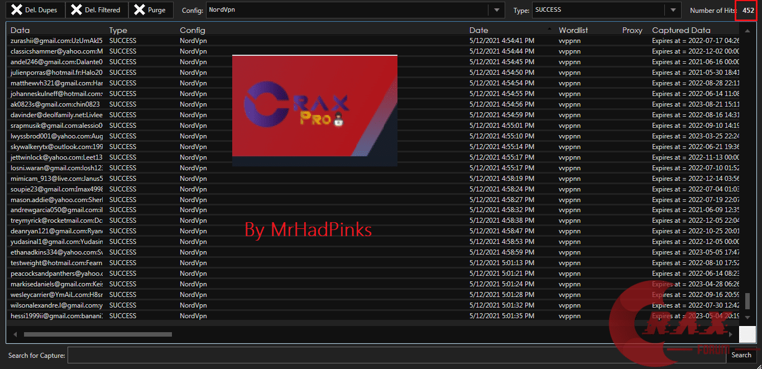This screenshot has height=369, width=762.
Task: Sort by the Data column header
Action: pyautogui.click(x=20, y=30)
